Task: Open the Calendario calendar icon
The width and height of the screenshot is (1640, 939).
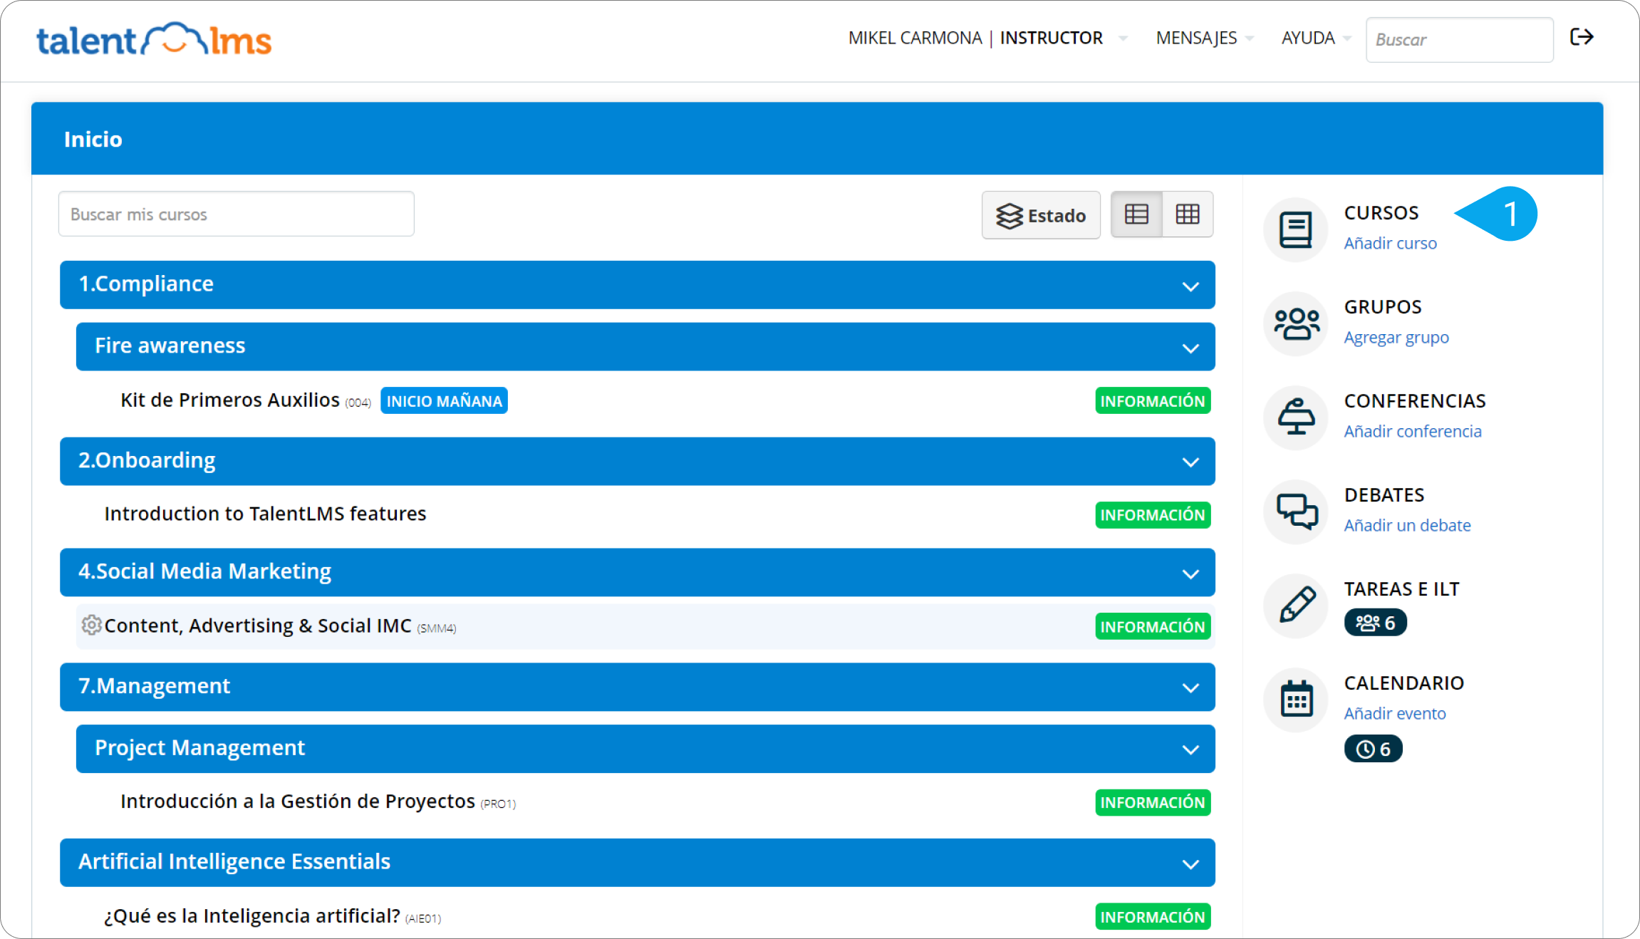Action: tap(1296, 700)
